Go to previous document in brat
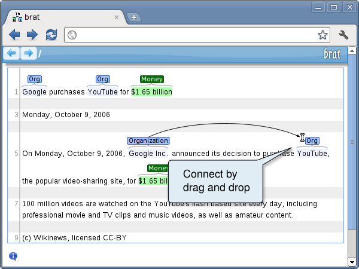This screenshot has height=269, width=359. click(11, 54)
